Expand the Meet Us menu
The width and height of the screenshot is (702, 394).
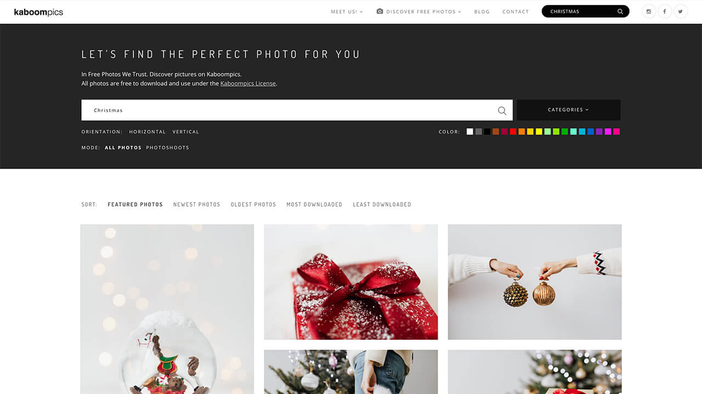(x=347, y=11)
